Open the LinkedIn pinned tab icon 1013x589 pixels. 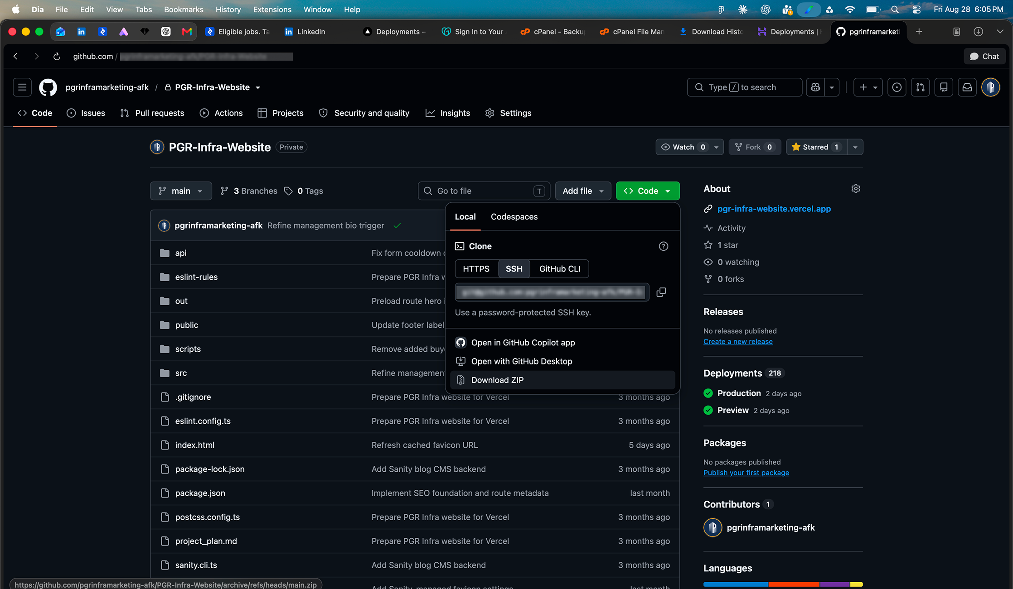pos(81,32)
